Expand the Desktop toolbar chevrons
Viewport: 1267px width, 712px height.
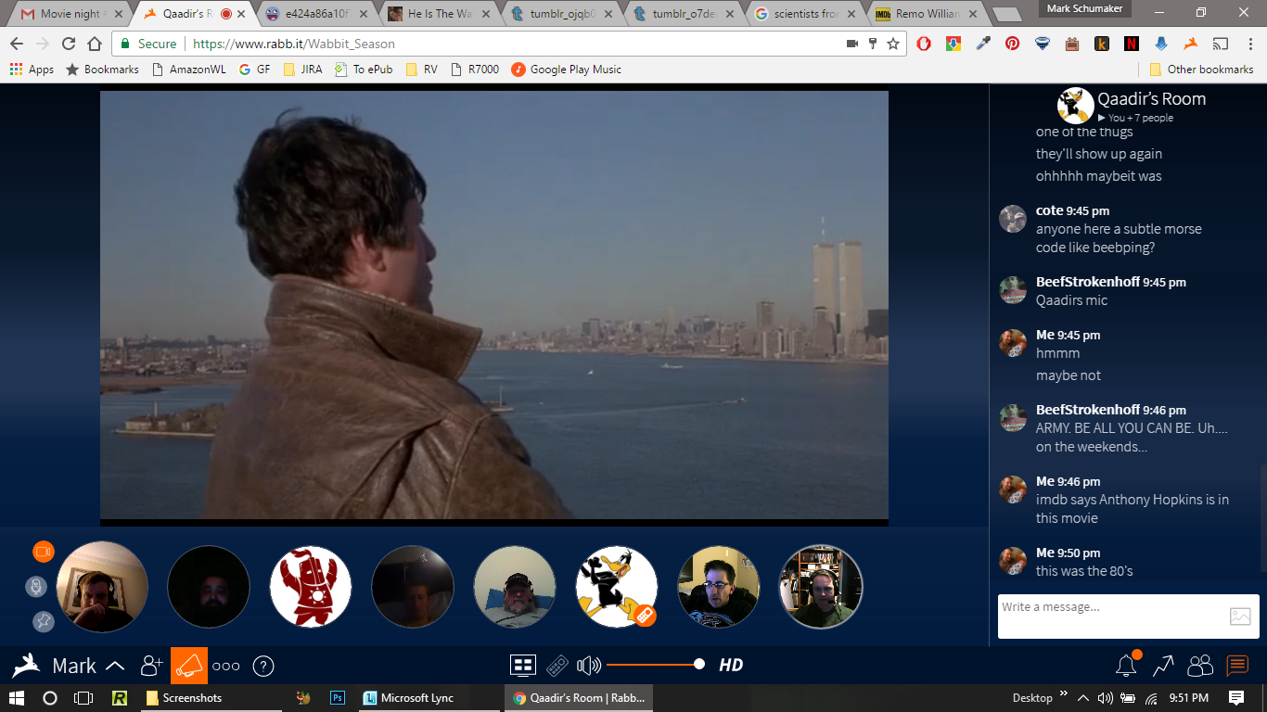(1063, 693)
